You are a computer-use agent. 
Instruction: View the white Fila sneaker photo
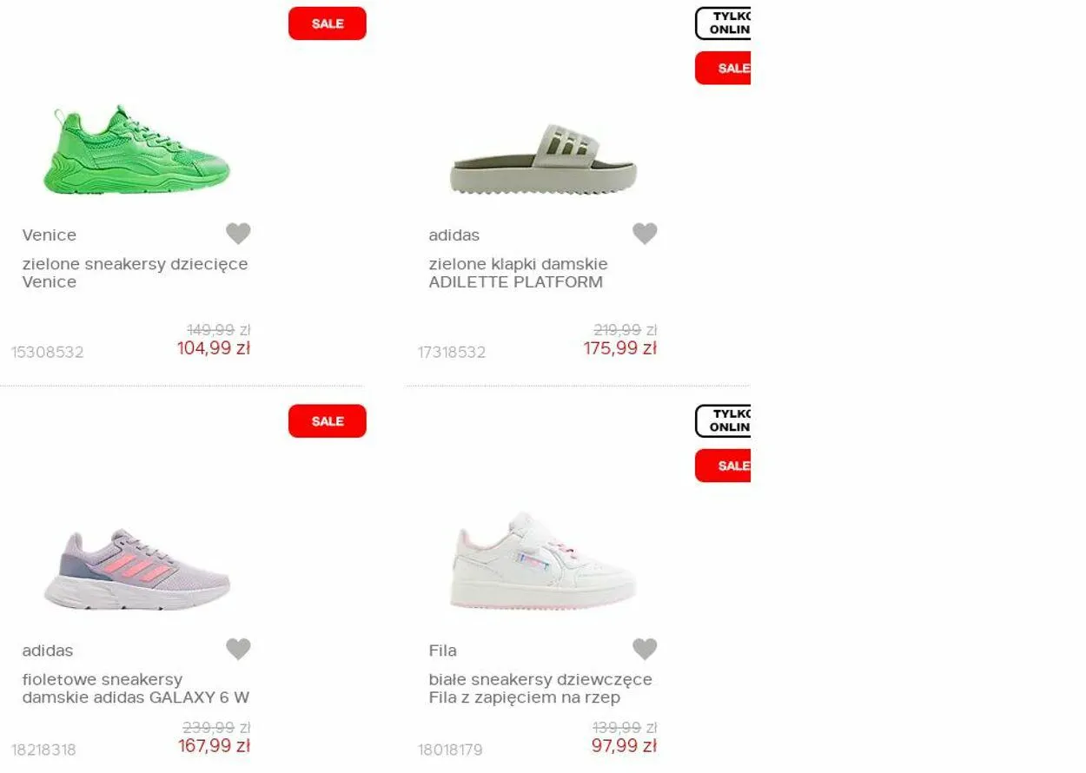point(544,560)
